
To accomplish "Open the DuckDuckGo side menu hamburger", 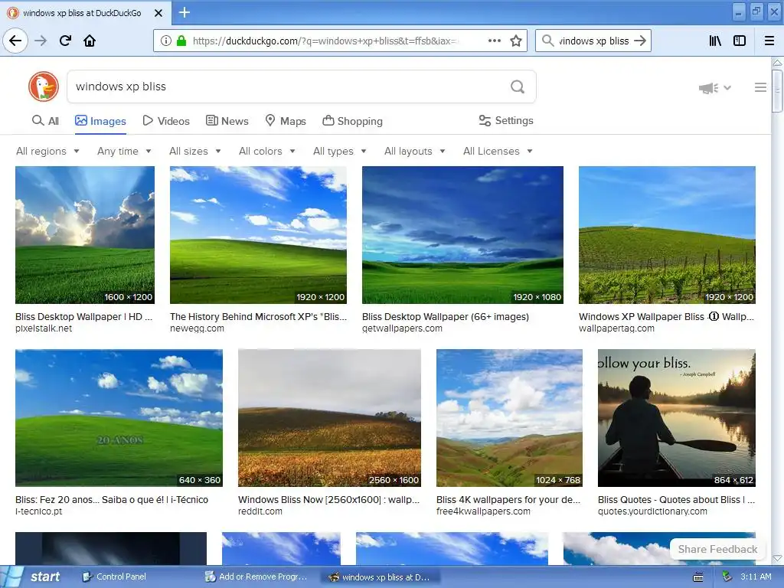I will tap(760, 87).
